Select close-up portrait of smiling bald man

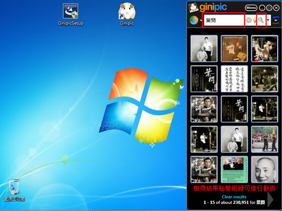[x=264, y=169]
